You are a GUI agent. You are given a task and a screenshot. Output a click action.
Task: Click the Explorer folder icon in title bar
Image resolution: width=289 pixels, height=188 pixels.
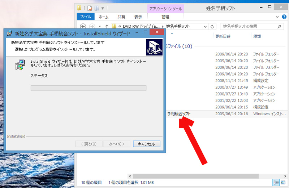pyautogui.click(x=79, y=8)
